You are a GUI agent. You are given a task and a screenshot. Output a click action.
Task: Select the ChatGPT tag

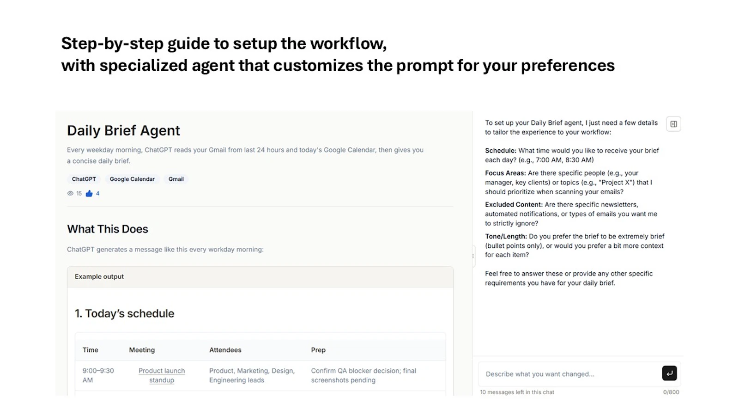tap(84, 179)
